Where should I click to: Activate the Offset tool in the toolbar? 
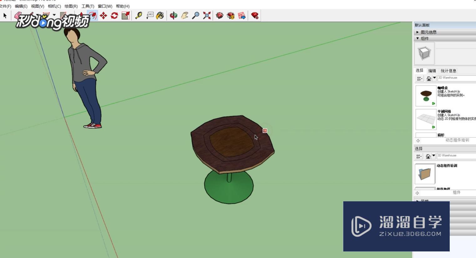pos(92,15)
